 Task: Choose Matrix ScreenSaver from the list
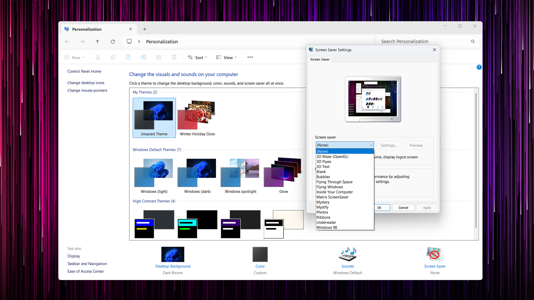(345, 197)
